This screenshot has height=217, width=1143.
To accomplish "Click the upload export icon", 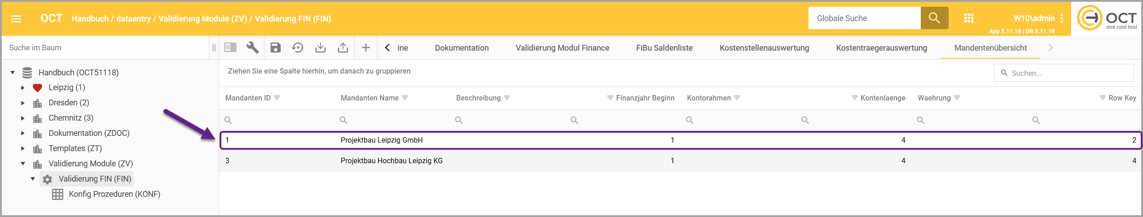I will coord(343,48).
